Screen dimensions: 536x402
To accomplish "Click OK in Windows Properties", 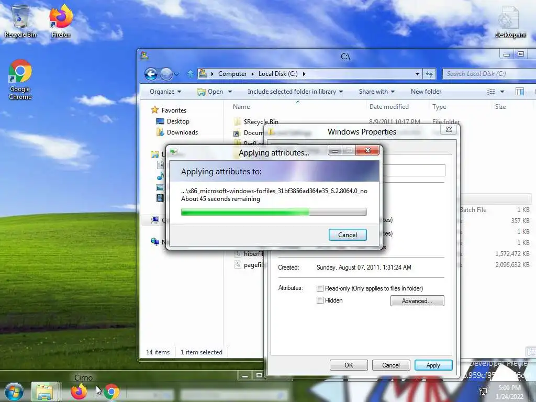I will point(349,365).
